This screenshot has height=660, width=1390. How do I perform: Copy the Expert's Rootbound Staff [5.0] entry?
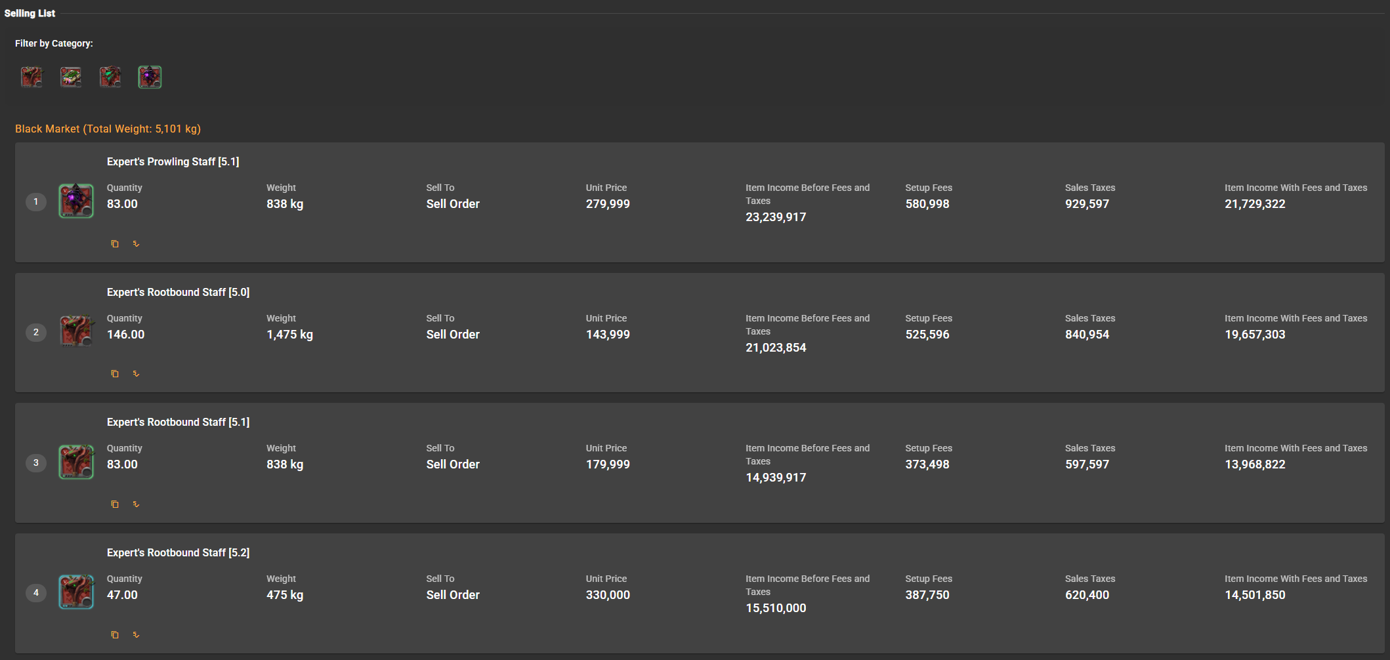[x=115, y=374]
